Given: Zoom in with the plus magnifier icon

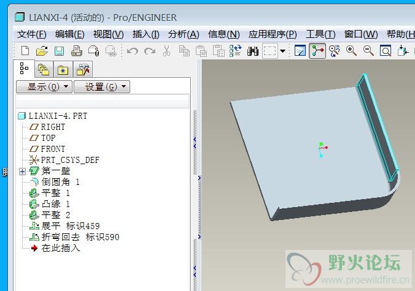Looking at the screenshot, I should tap(352, 51).
